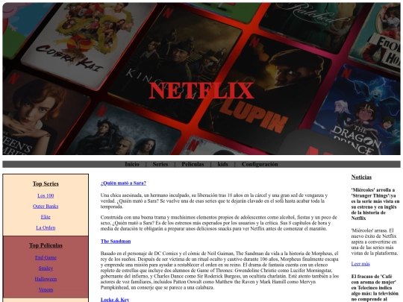Open the Outer Banks link
This screenshot has height=302, width=403.
(x=46, y=207)
